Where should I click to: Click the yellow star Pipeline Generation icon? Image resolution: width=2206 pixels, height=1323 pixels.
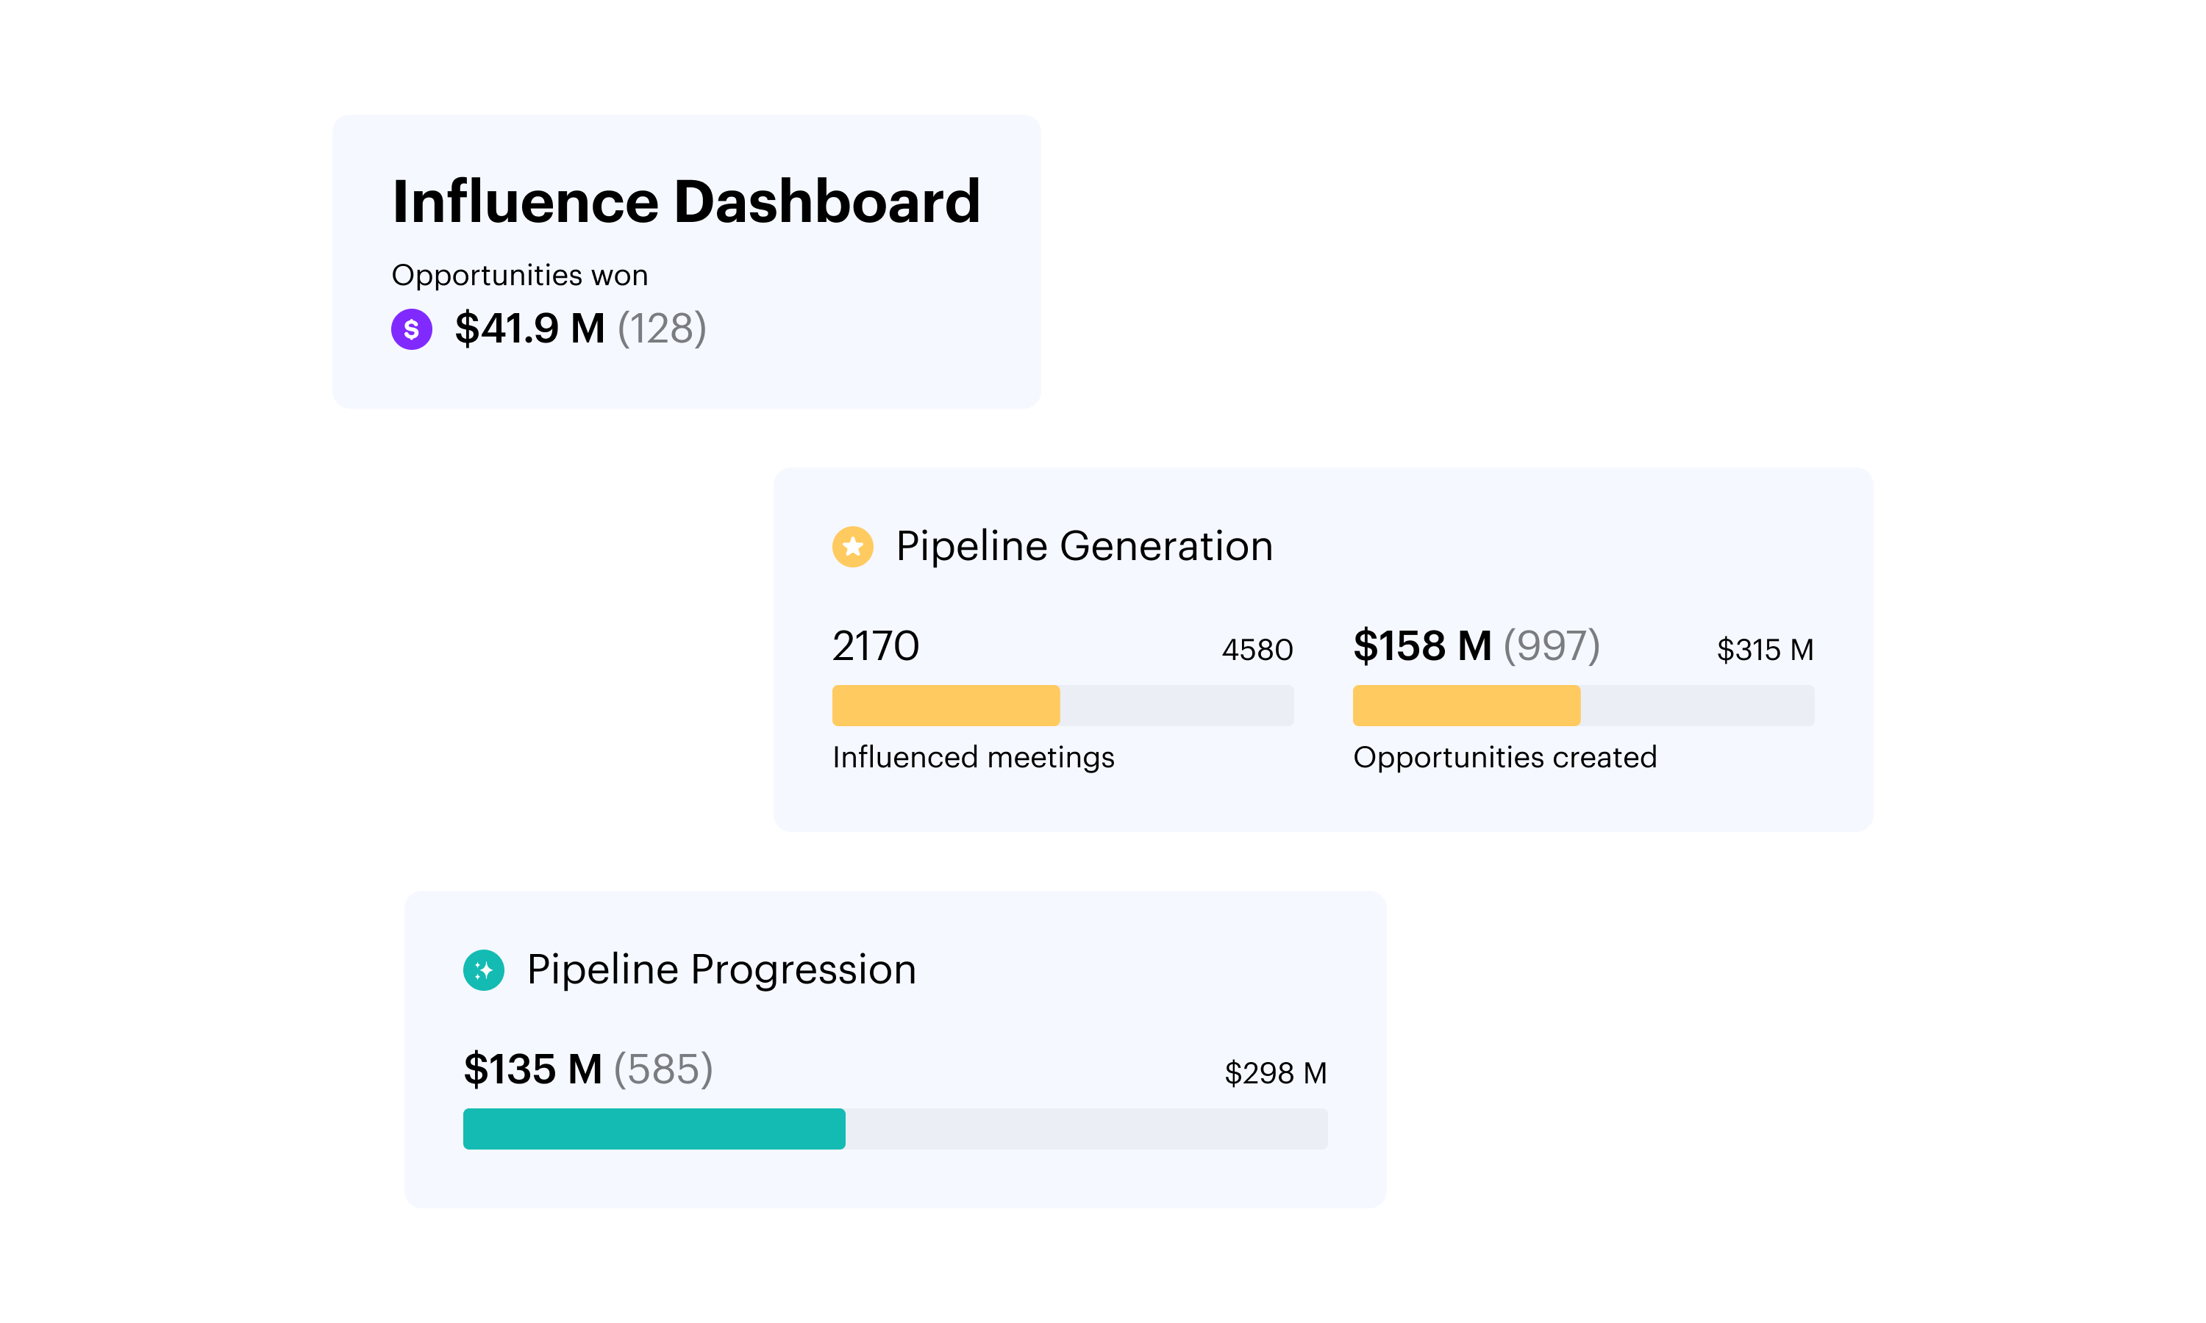(x=852, y=545)
